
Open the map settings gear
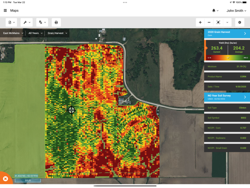[x=240, y=22]
